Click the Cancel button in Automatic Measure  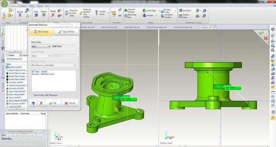coord(70,103)
